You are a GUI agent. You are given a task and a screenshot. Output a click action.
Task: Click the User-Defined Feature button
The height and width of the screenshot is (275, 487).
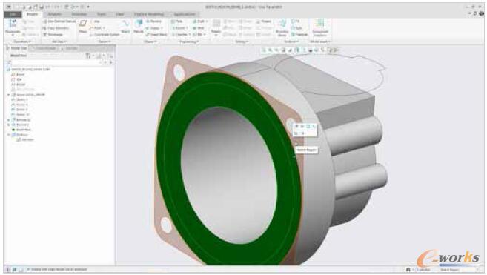point(59,21)
